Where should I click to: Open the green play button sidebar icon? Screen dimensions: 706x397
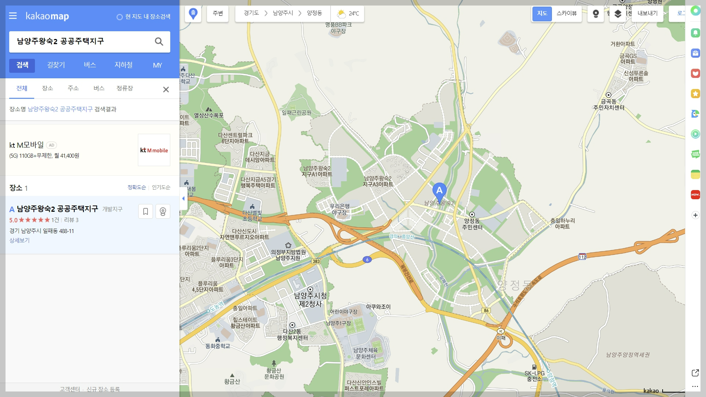[695, 134]
